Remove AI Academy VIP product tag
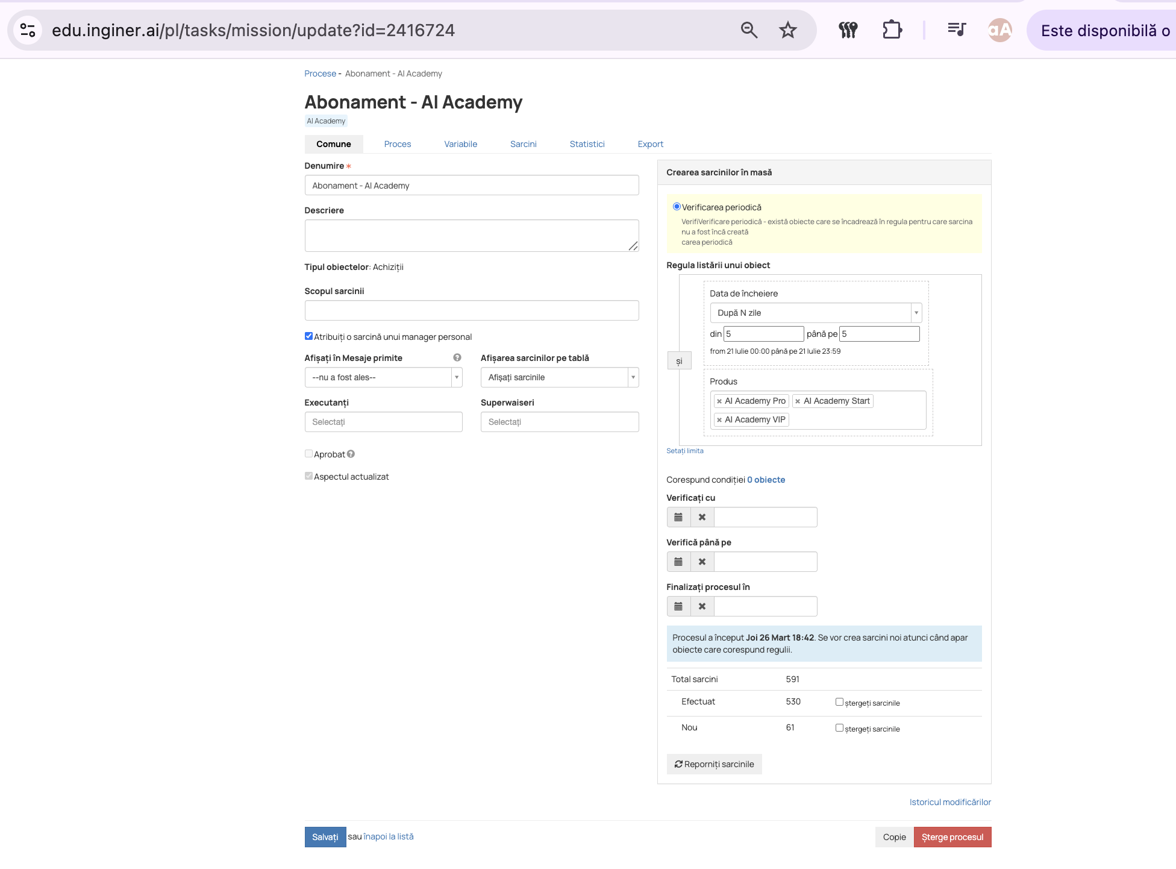This screenshot has width=1176, height=869. tap(719, 420)
